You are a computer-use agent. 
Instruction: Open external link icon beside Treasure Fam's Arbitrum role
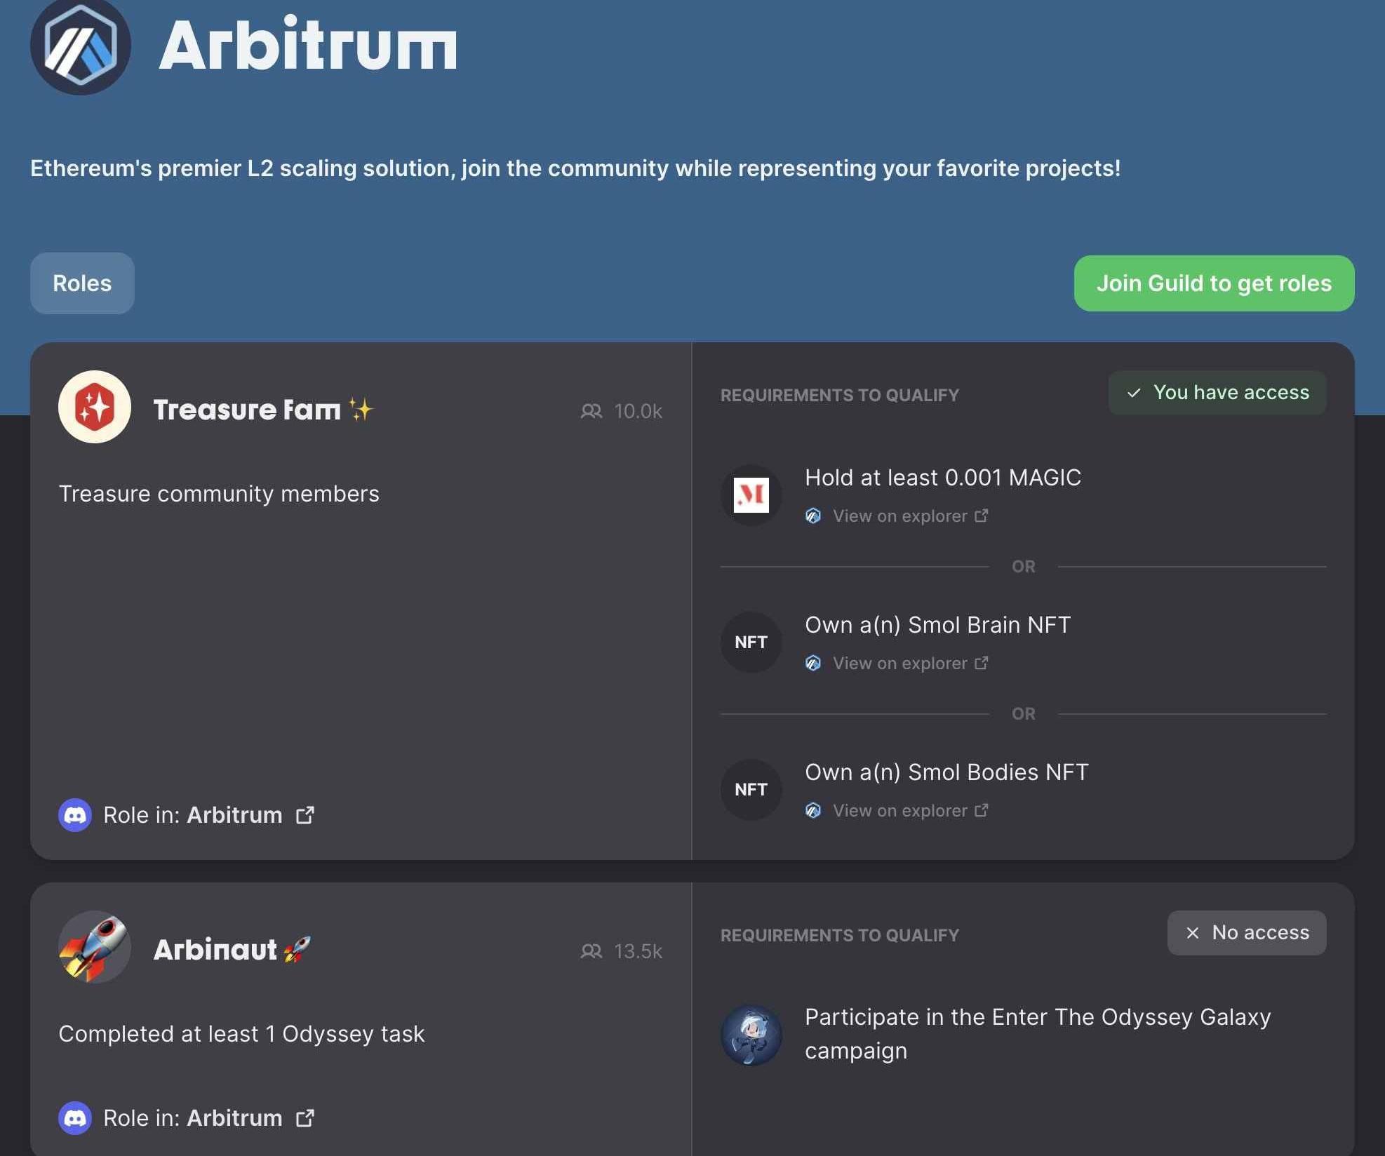click(x=305, y=815)
